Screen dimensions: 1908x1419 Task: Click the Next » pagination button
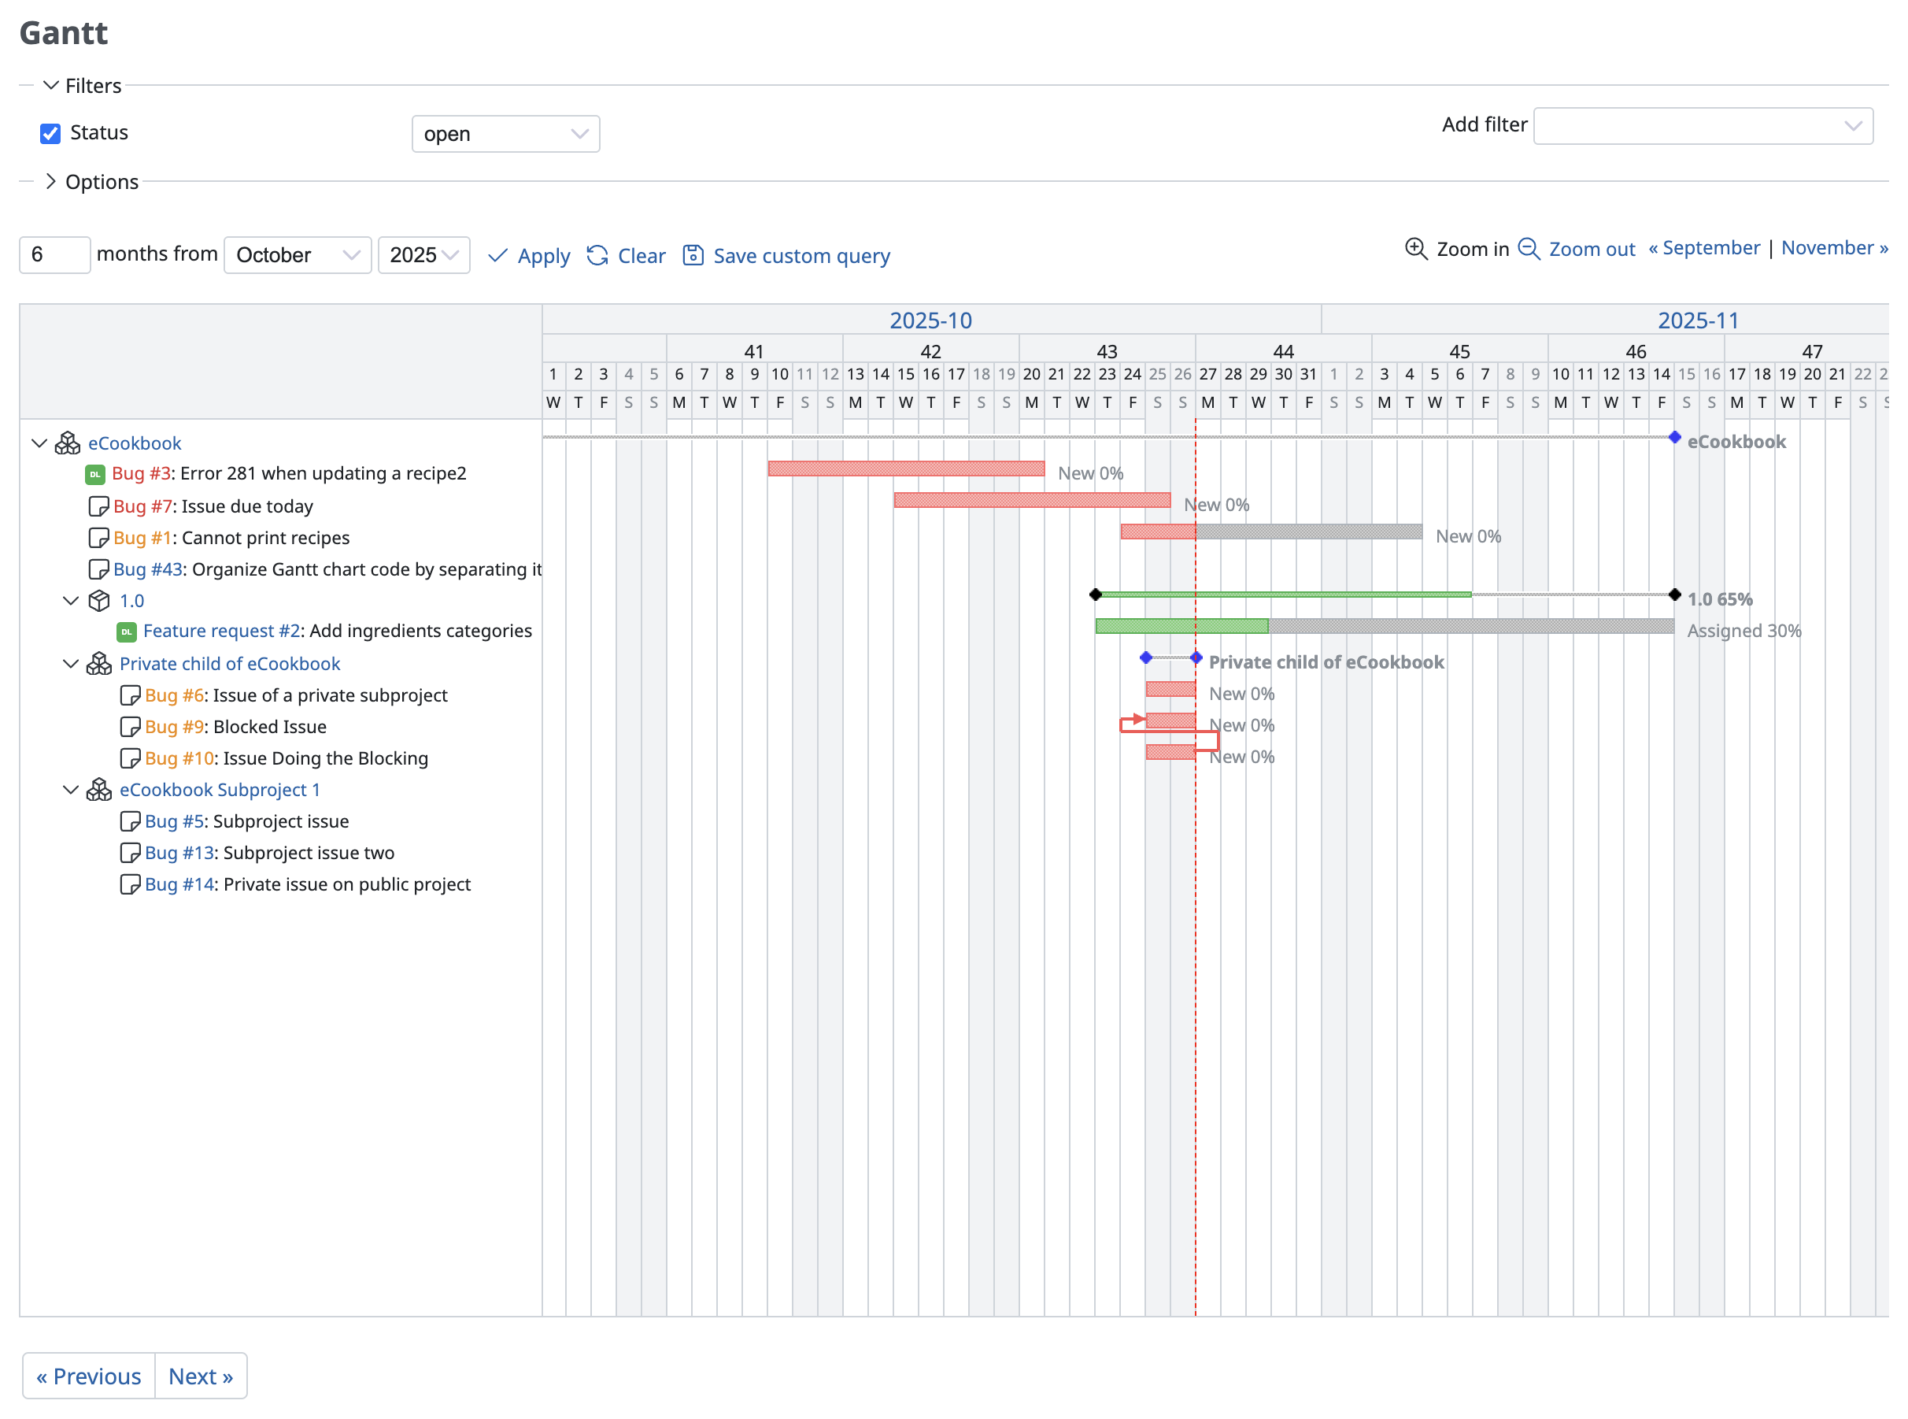(200, 1376)
